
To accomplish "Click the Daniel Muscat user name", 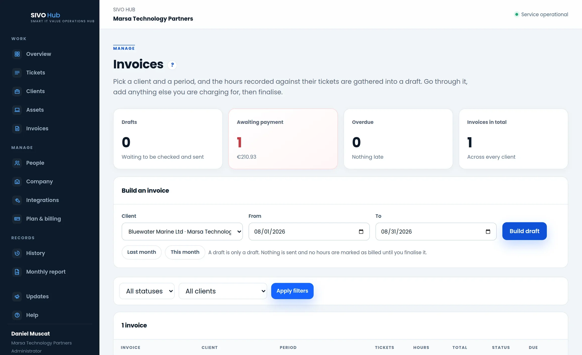I will coord(31,334).
